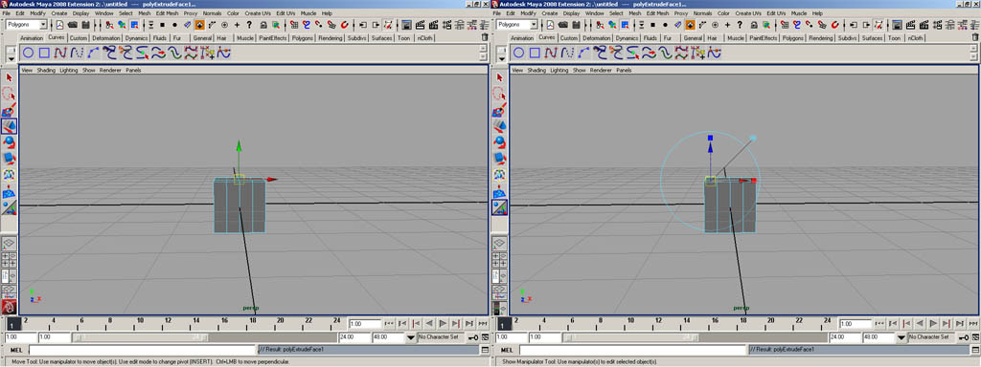Toggle select by component type in right window

[625, 25]
